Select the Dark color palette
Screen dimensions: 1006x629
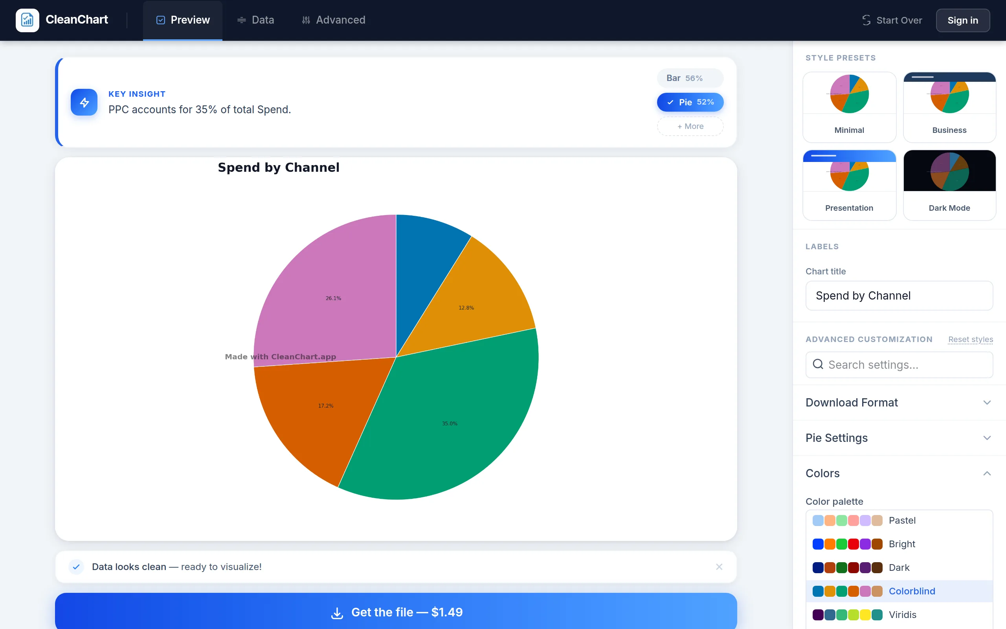click(x=899, y=568)
